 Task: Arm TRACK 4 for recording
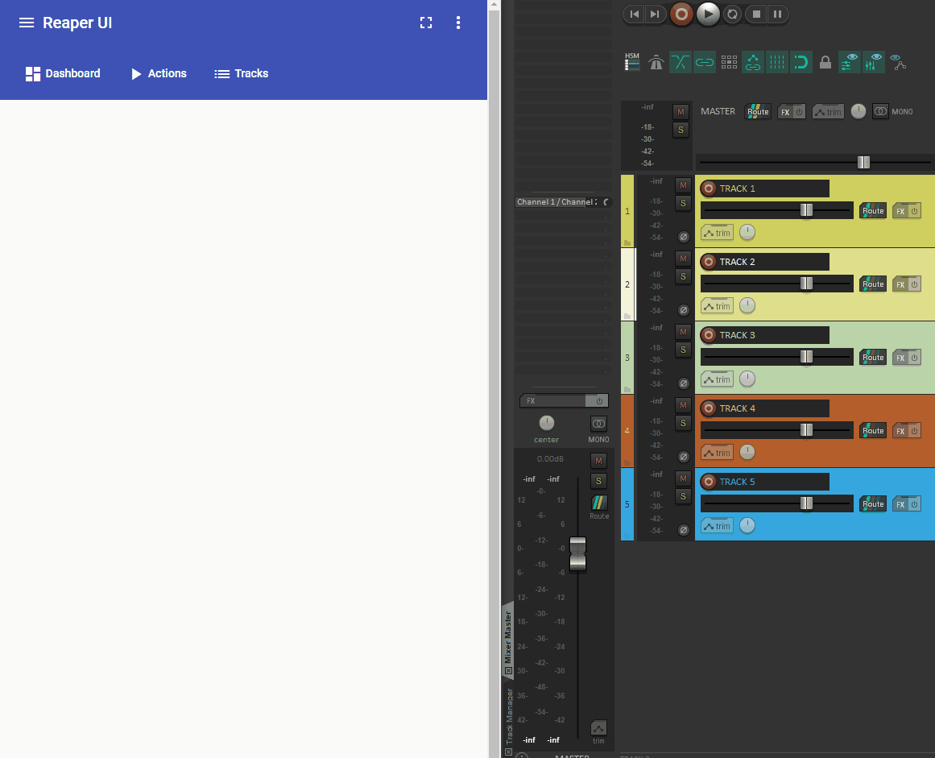709,408
